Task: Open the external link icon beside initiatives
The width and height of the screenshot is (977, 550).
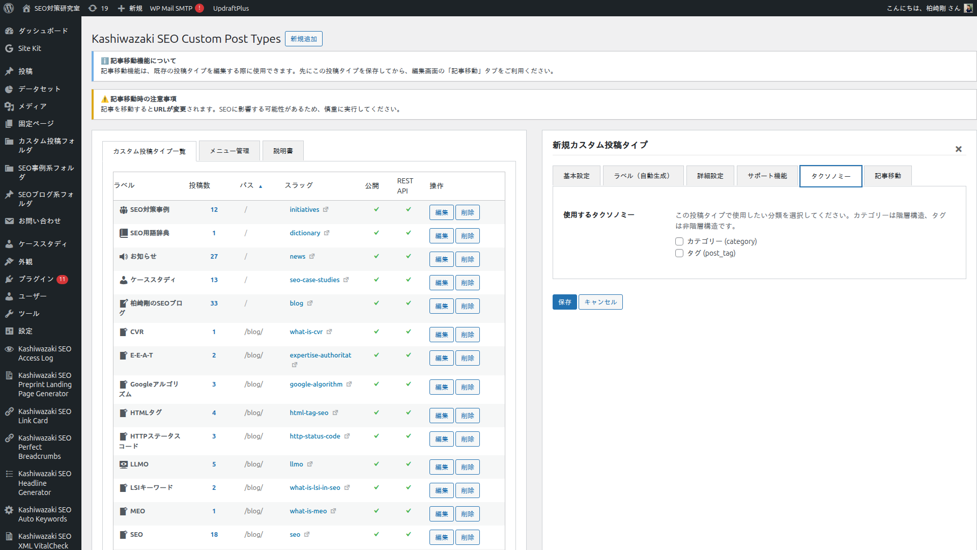Action: coord(326,209)
